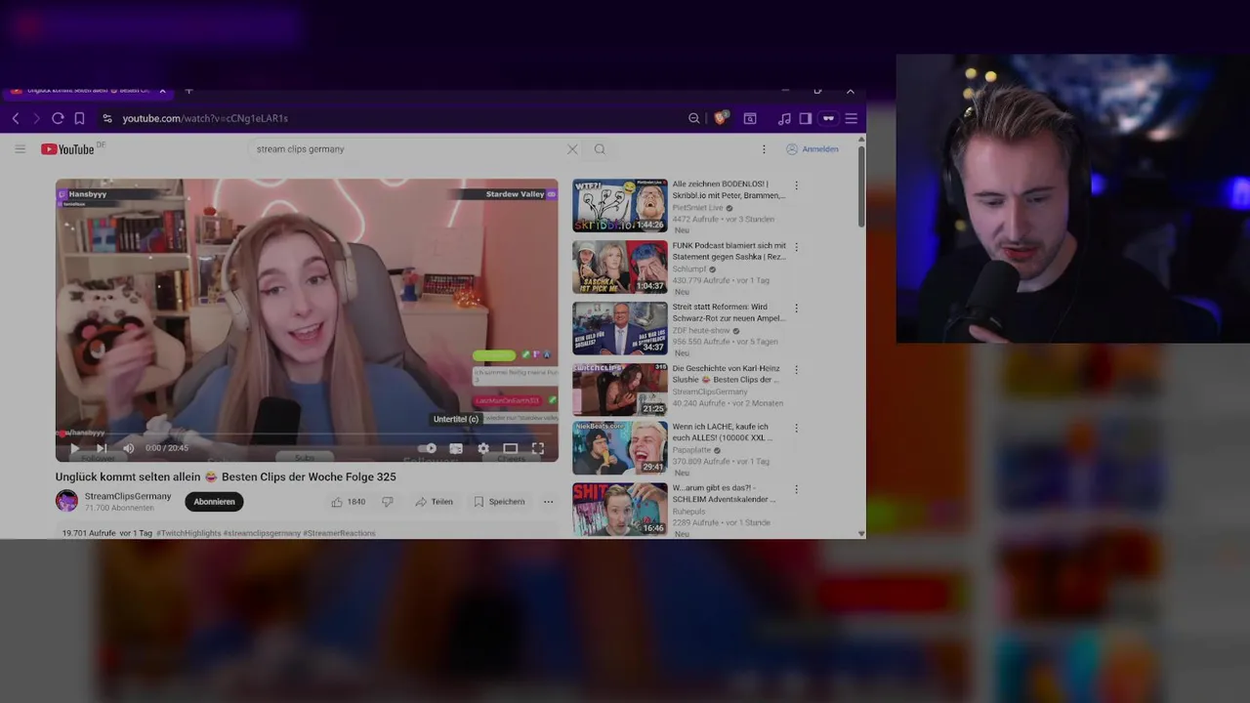Image resolution: width=1250 pixels, height=703 pixels.
Task: Subscribe with the Abonnieren button
Action: point(214,502)
